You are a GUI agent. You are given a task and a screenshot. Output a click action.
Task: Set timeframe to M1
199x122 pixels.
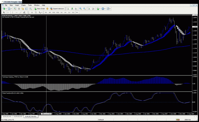coord(46,12)
